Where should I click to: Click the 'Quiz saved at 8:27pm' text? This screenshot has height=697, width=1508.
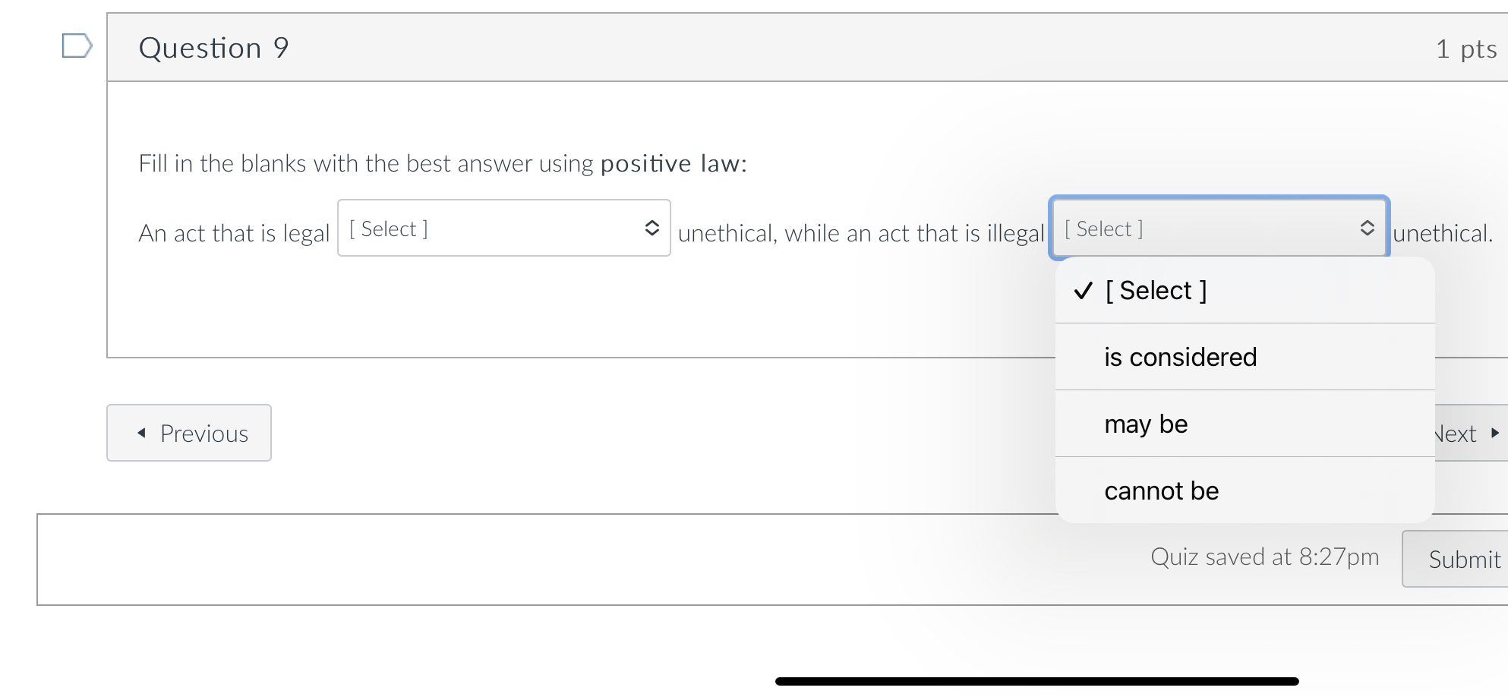1264,557
